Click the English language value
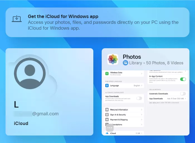Viewport: 195px width, 143px height. (x=137, y=85)
